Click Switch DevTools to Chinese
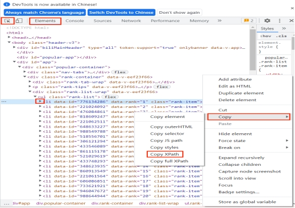 coord(121,13)
